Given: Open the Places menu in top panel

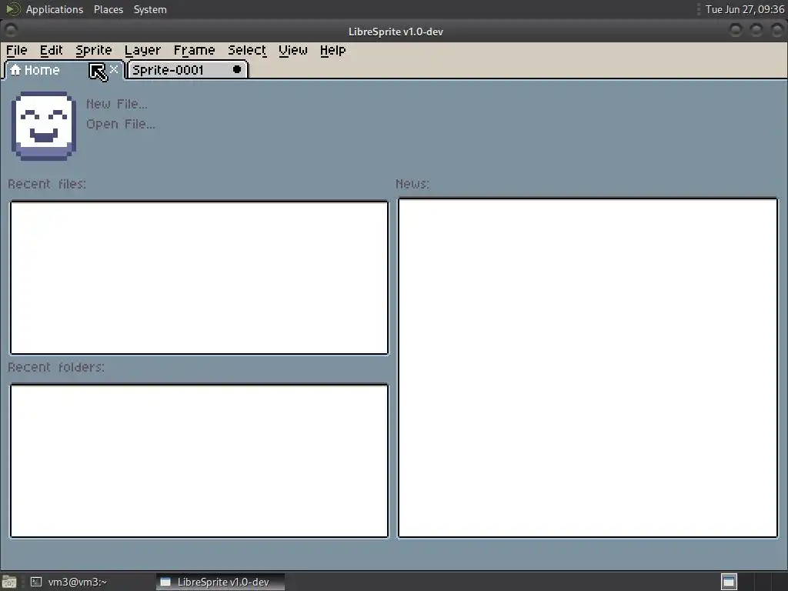Looking at the screenshot, I should click(108, 9).
